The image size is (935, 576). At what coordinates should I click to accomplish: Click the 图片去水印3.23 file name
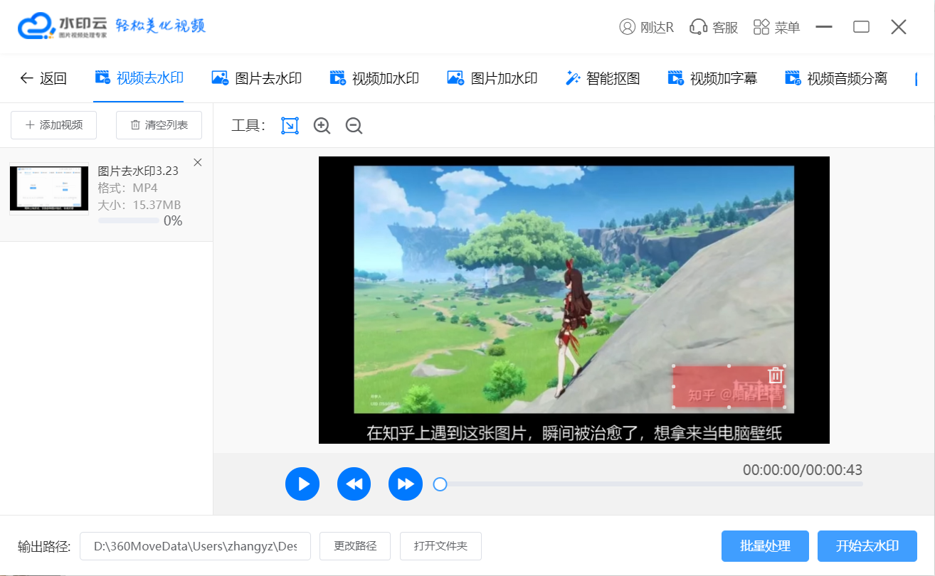138,171
